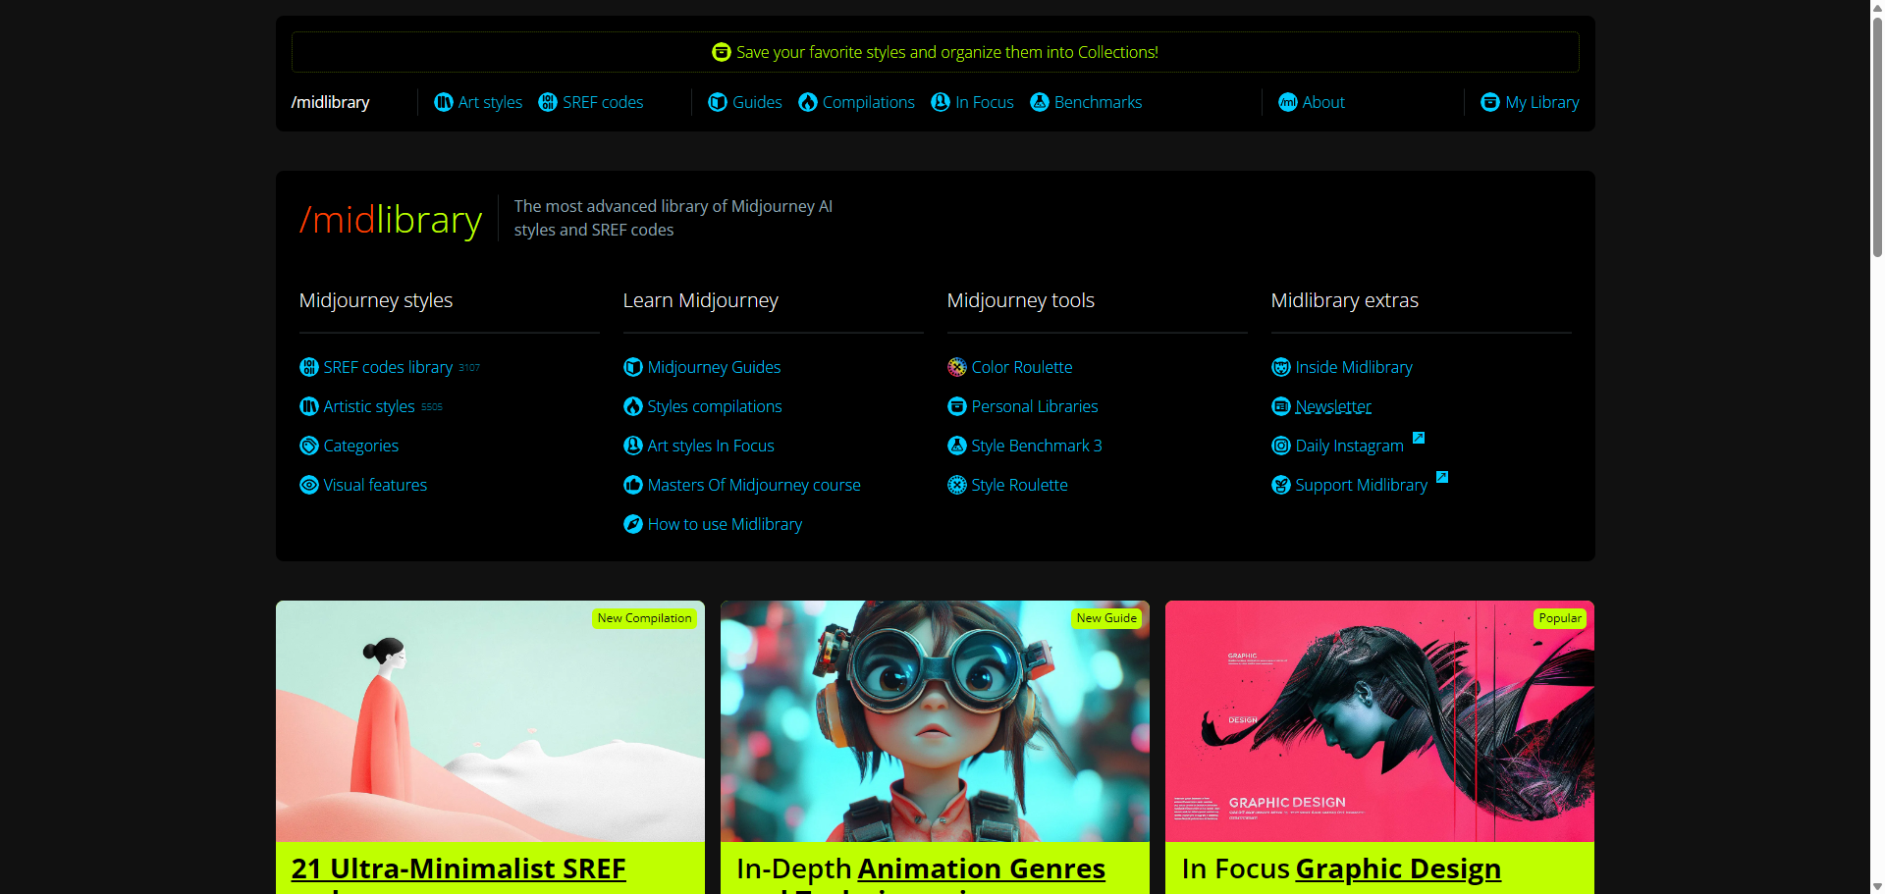Click the Midjourney Guides icon
This screenshot has height=894, width=1885.
pos(633,367)
